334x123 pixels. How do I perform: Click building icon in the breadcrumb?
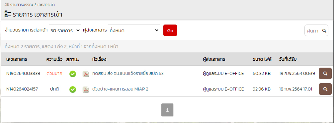tap(7, 4)
